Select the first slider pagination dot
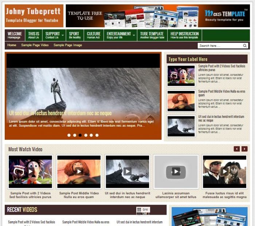This screenshot has width=255, height=226. pos(69,135)
